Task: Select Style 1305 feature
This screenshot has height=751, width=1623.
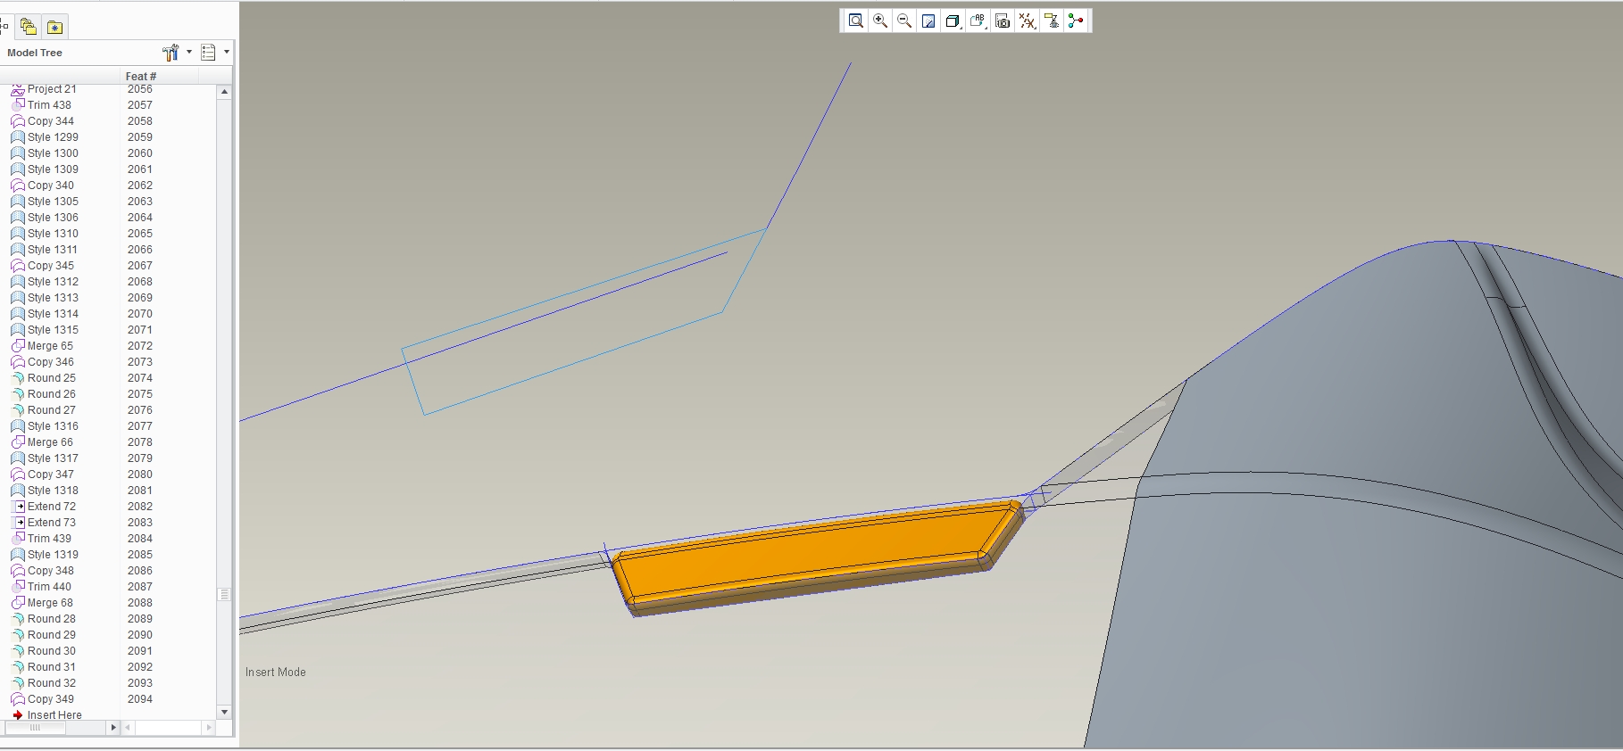Action: click(x=53, y=202)
